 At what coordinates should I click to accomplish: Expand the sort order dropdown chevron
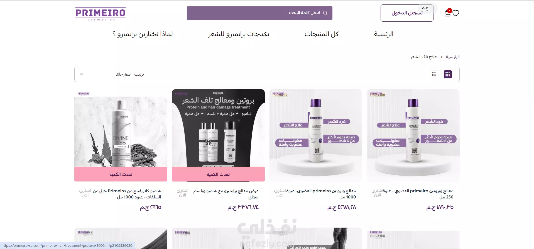click(81, 74)
